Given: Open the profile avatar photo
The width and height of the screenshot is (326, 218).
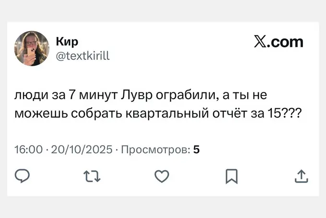Looking at the screenshot, I should (32, 49).
